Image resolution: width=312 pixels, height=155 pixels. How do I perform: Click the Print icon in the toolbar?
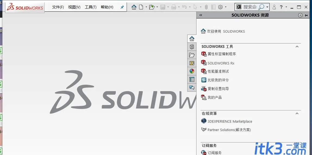174,7
